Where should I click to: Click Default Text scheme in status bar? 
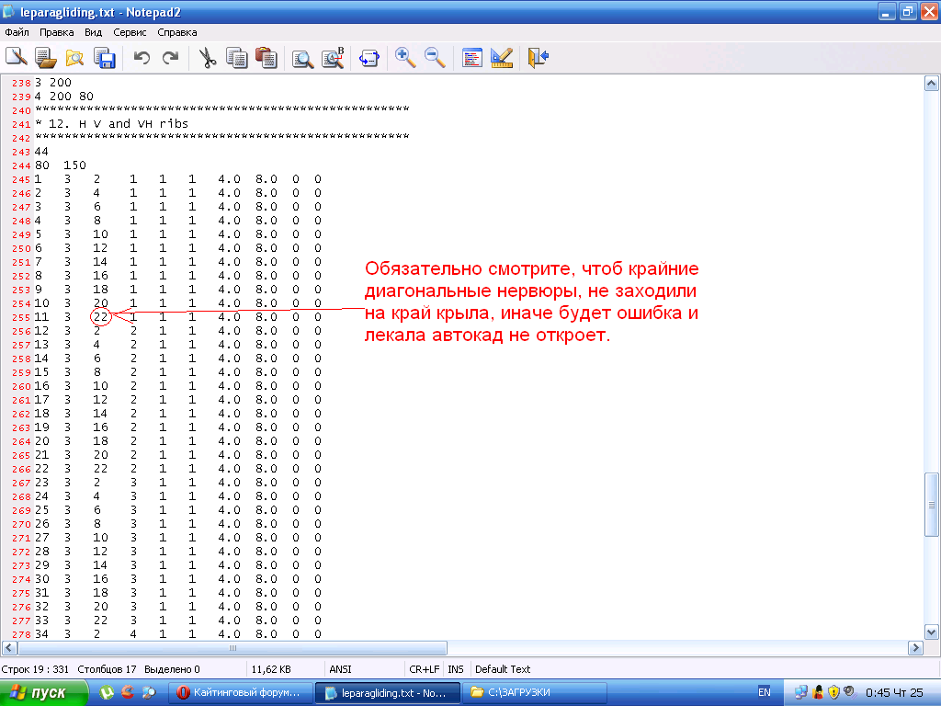coord(503,669)
